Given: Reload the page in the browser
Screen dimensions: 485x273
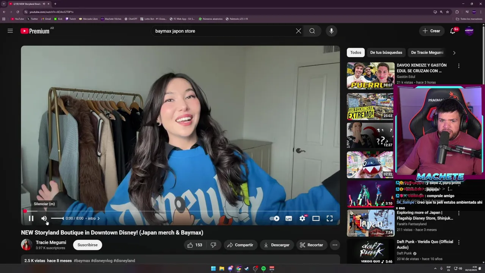Looking at the screenshot, I should (x=18, y=12).
